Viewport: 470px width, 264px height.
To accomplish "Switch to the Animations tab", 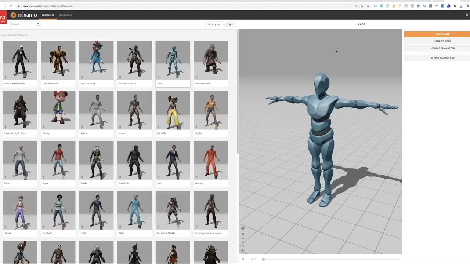I will click(x=66, y=15).
